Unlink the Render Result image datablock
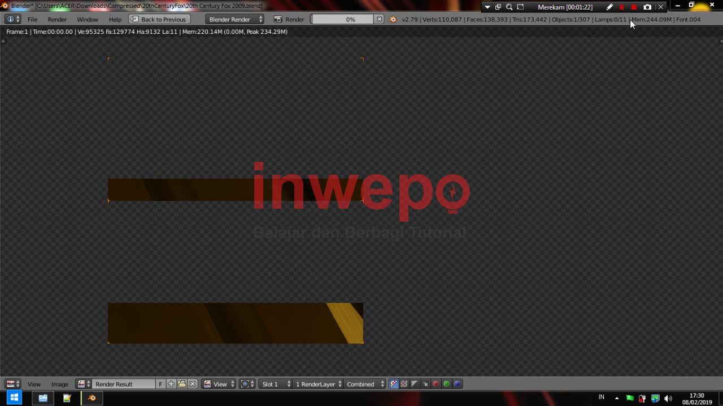The width and height of the screenshot is (723, 406). [193, 384]
